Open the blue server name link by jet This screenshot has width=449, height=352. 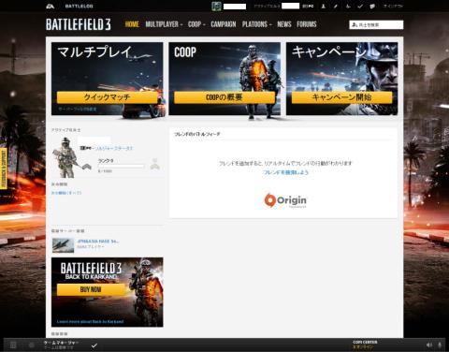98,242
